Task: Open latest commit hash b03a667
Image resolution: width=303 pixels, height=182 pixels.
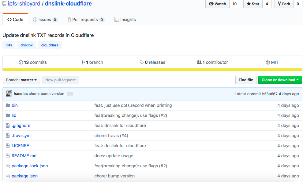Action: (270, 94)
